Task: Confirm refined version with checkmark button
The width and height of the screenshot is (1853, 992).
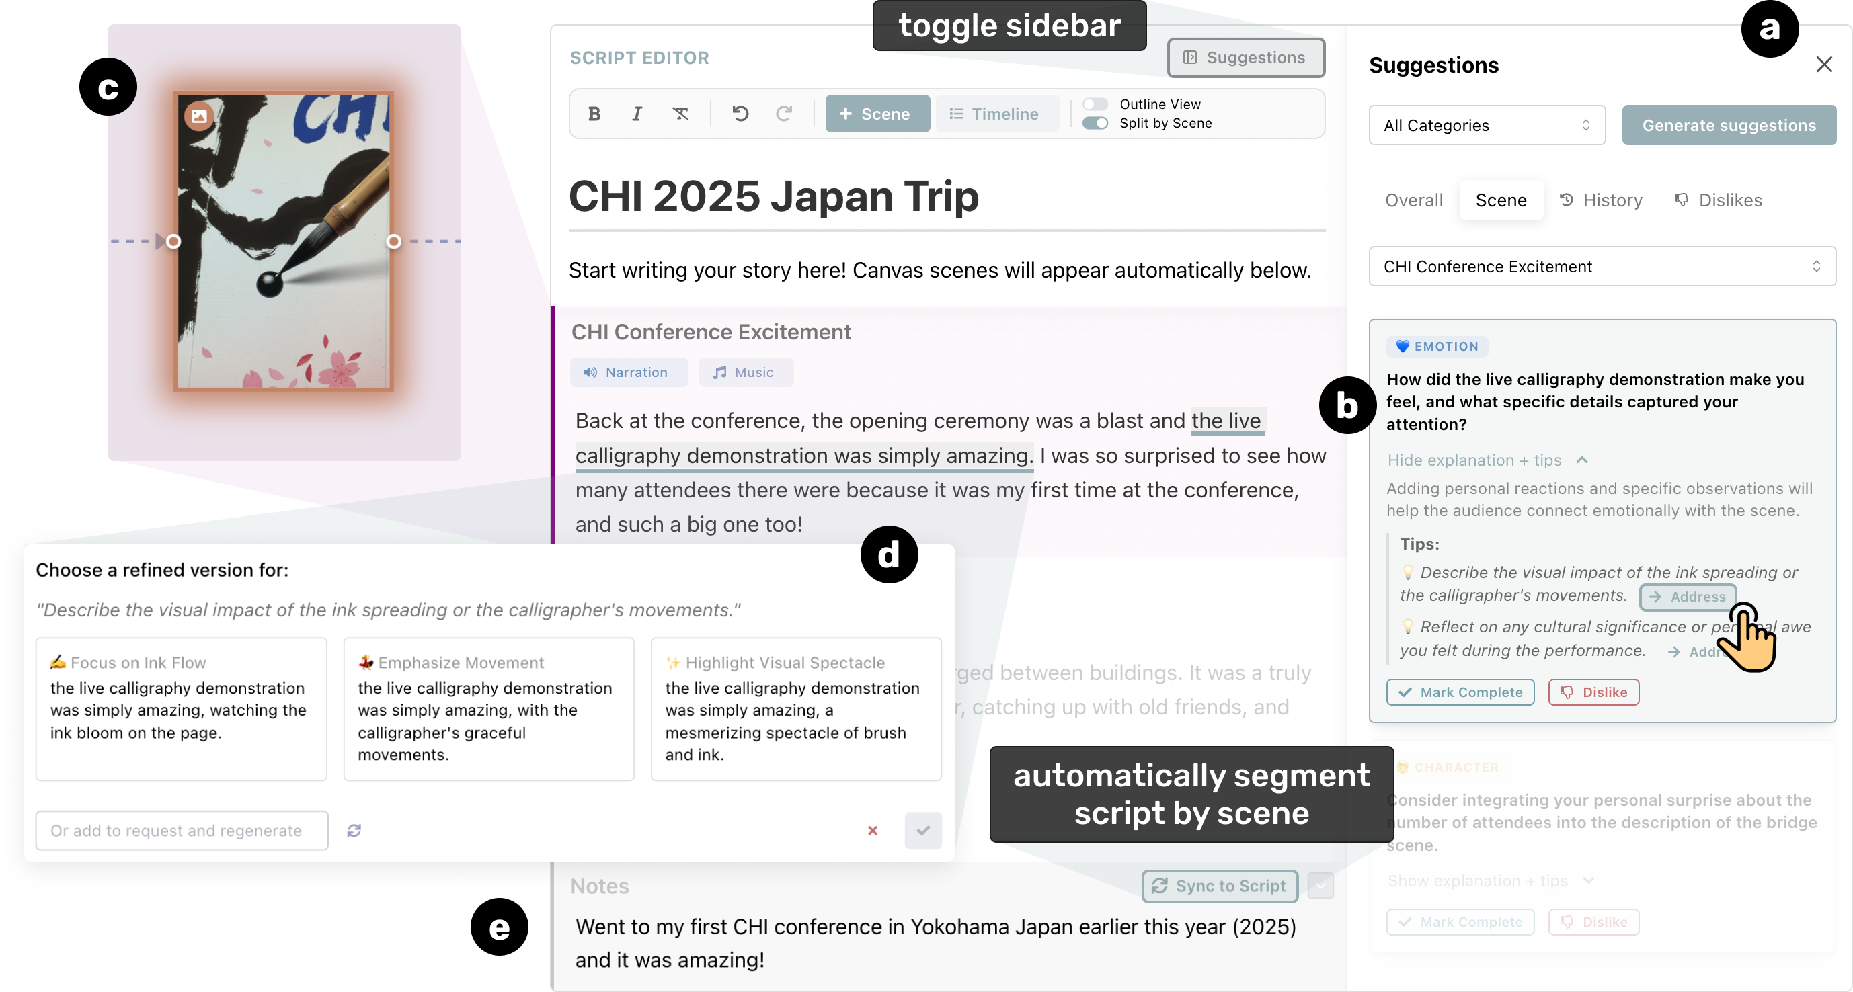Action: 922,830
